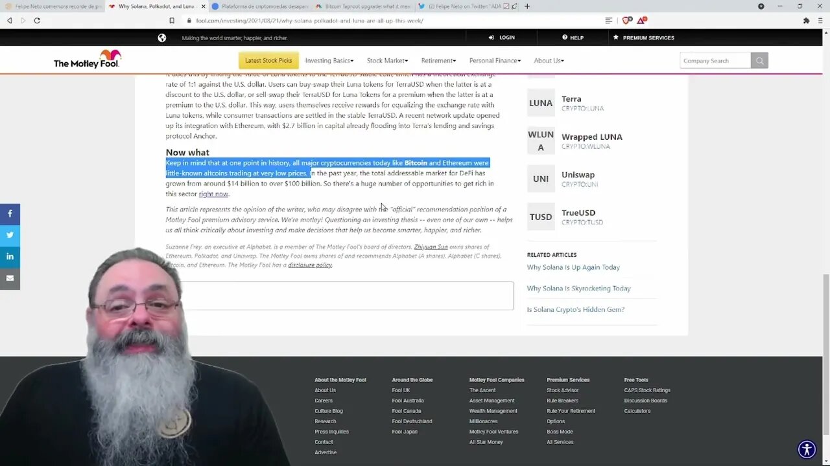The width and height of the screenshot is (830, 466).
Task: Click the Motley Fool logo
Action: (x=88, y=60)
